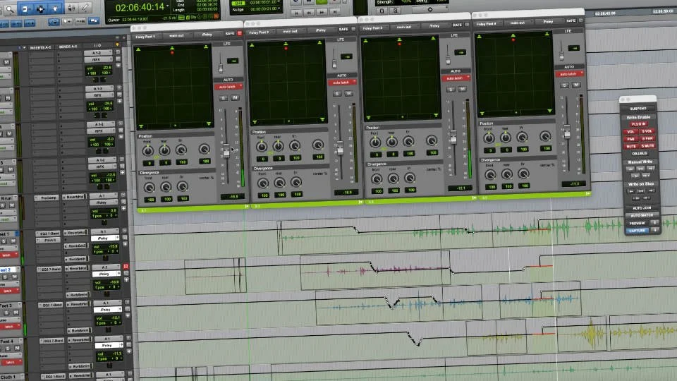Click Manual Write to end button
Screen dimensions: 677x381
[x=650, y=168]
